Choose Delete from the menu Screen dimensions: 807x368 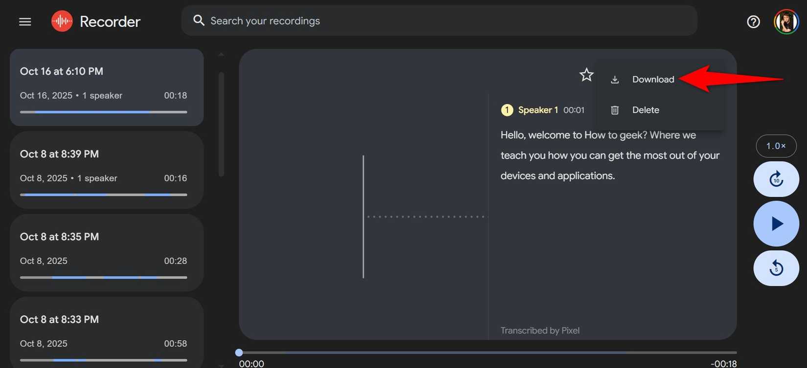tap(645, 110)
